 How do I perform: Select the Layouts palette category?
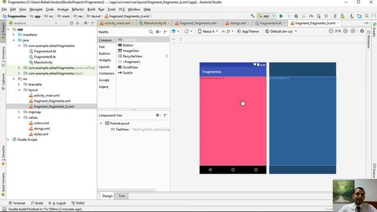point(104,67)
